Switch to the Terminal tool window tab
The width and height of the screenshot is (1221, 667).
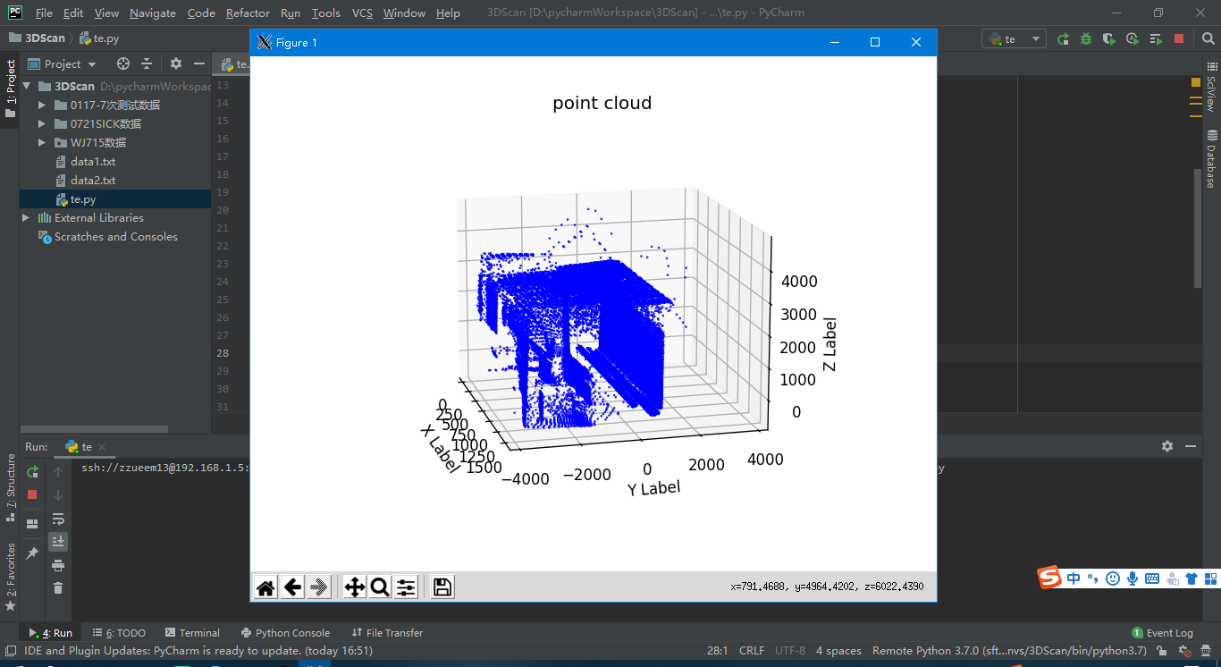[x=191, y=632]
